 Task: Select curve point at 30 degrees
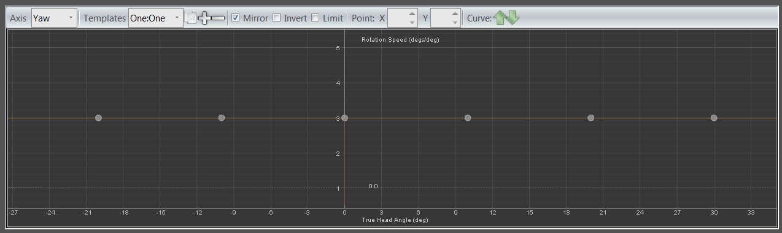pyautogui.click(x=714, y=118)
